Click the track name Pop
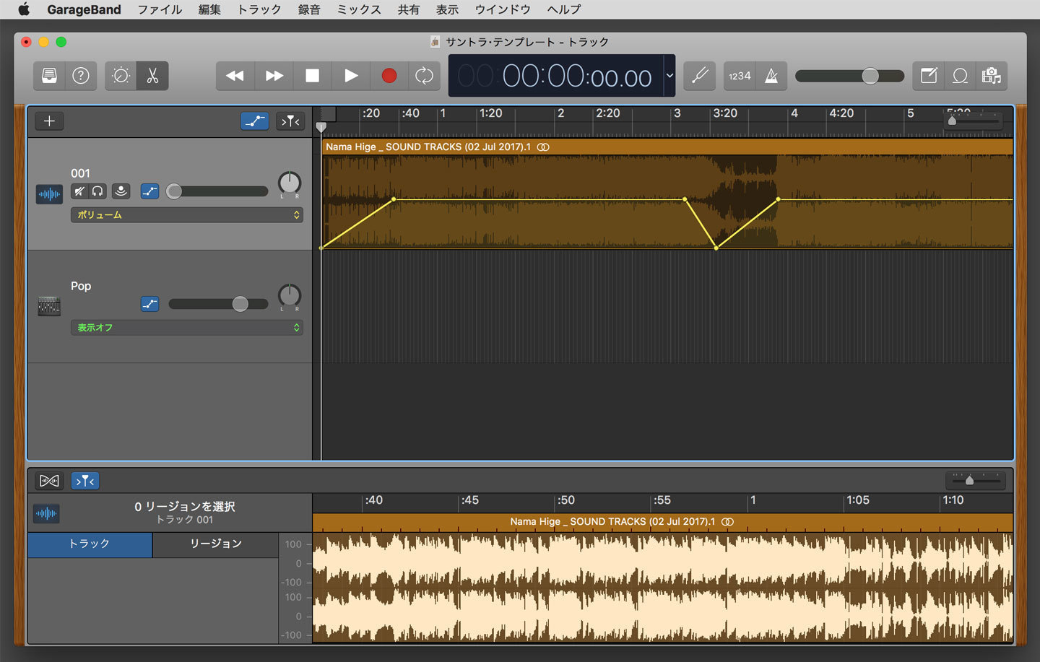 click(81, 286)
